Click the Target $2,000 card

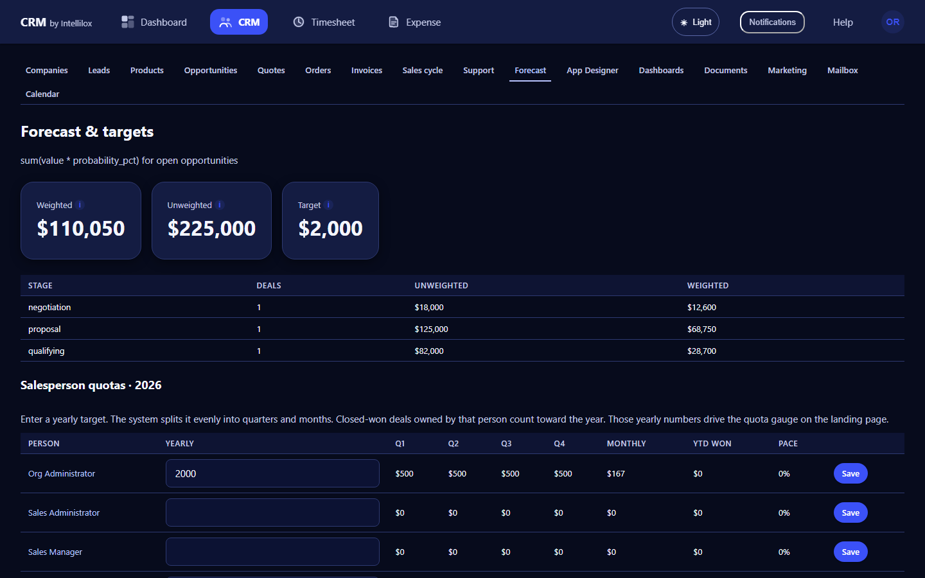click(330, 220)
